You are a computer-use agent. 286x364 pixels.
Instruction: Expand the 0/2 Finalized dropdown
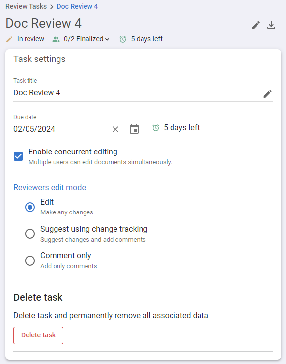coord(86,39)
